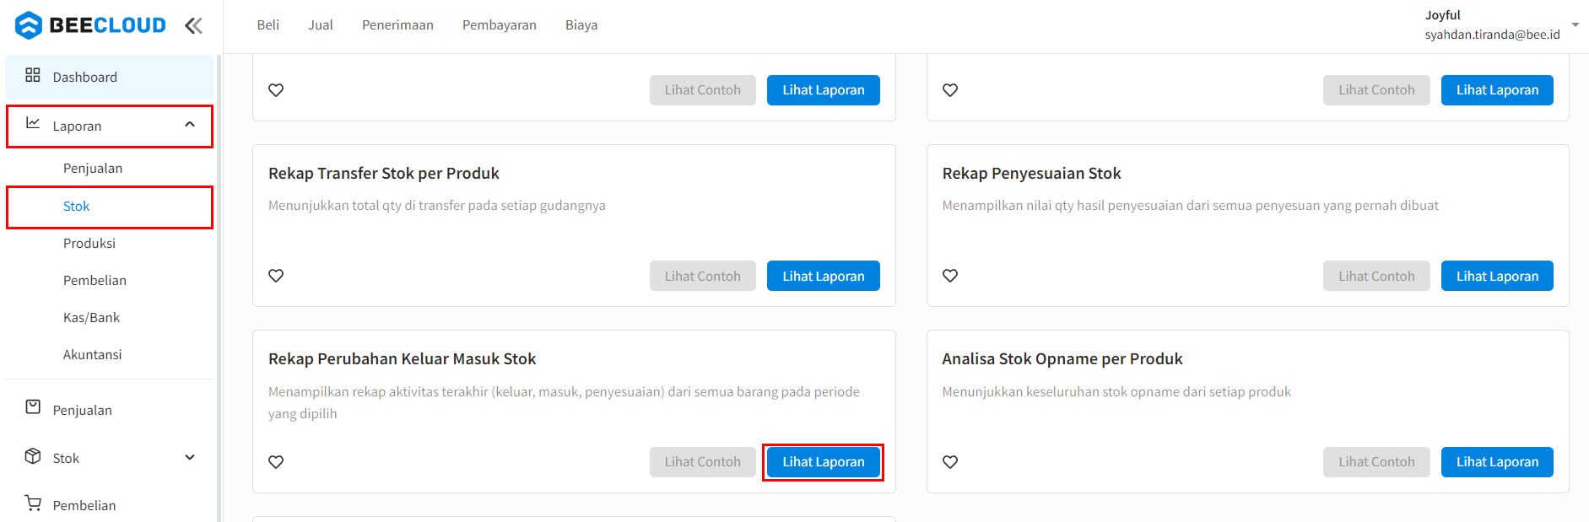Click the Penjualan bag icon in sidebar
1589x522 pixels.
click(x=33, y=407)
